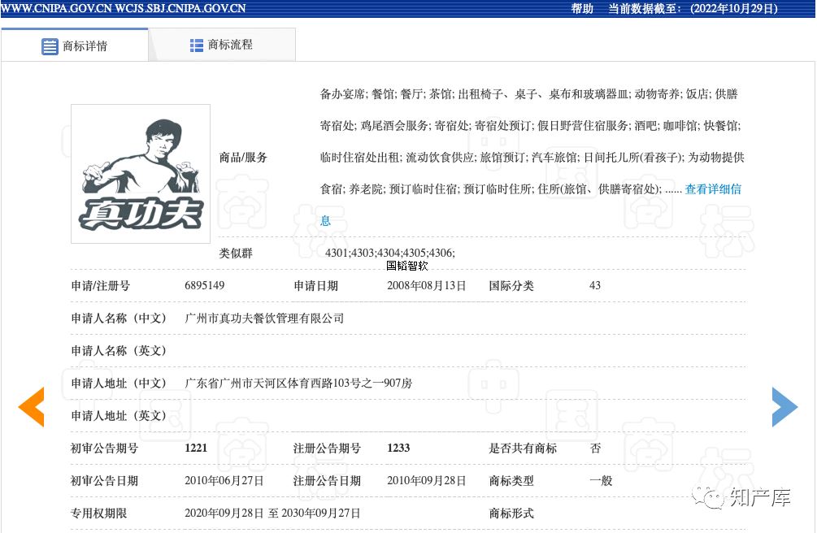The width and height of the screenshot is (817, 533).
Task: Click the 商标类型 value 一般
Action: [x=601, y=481]
